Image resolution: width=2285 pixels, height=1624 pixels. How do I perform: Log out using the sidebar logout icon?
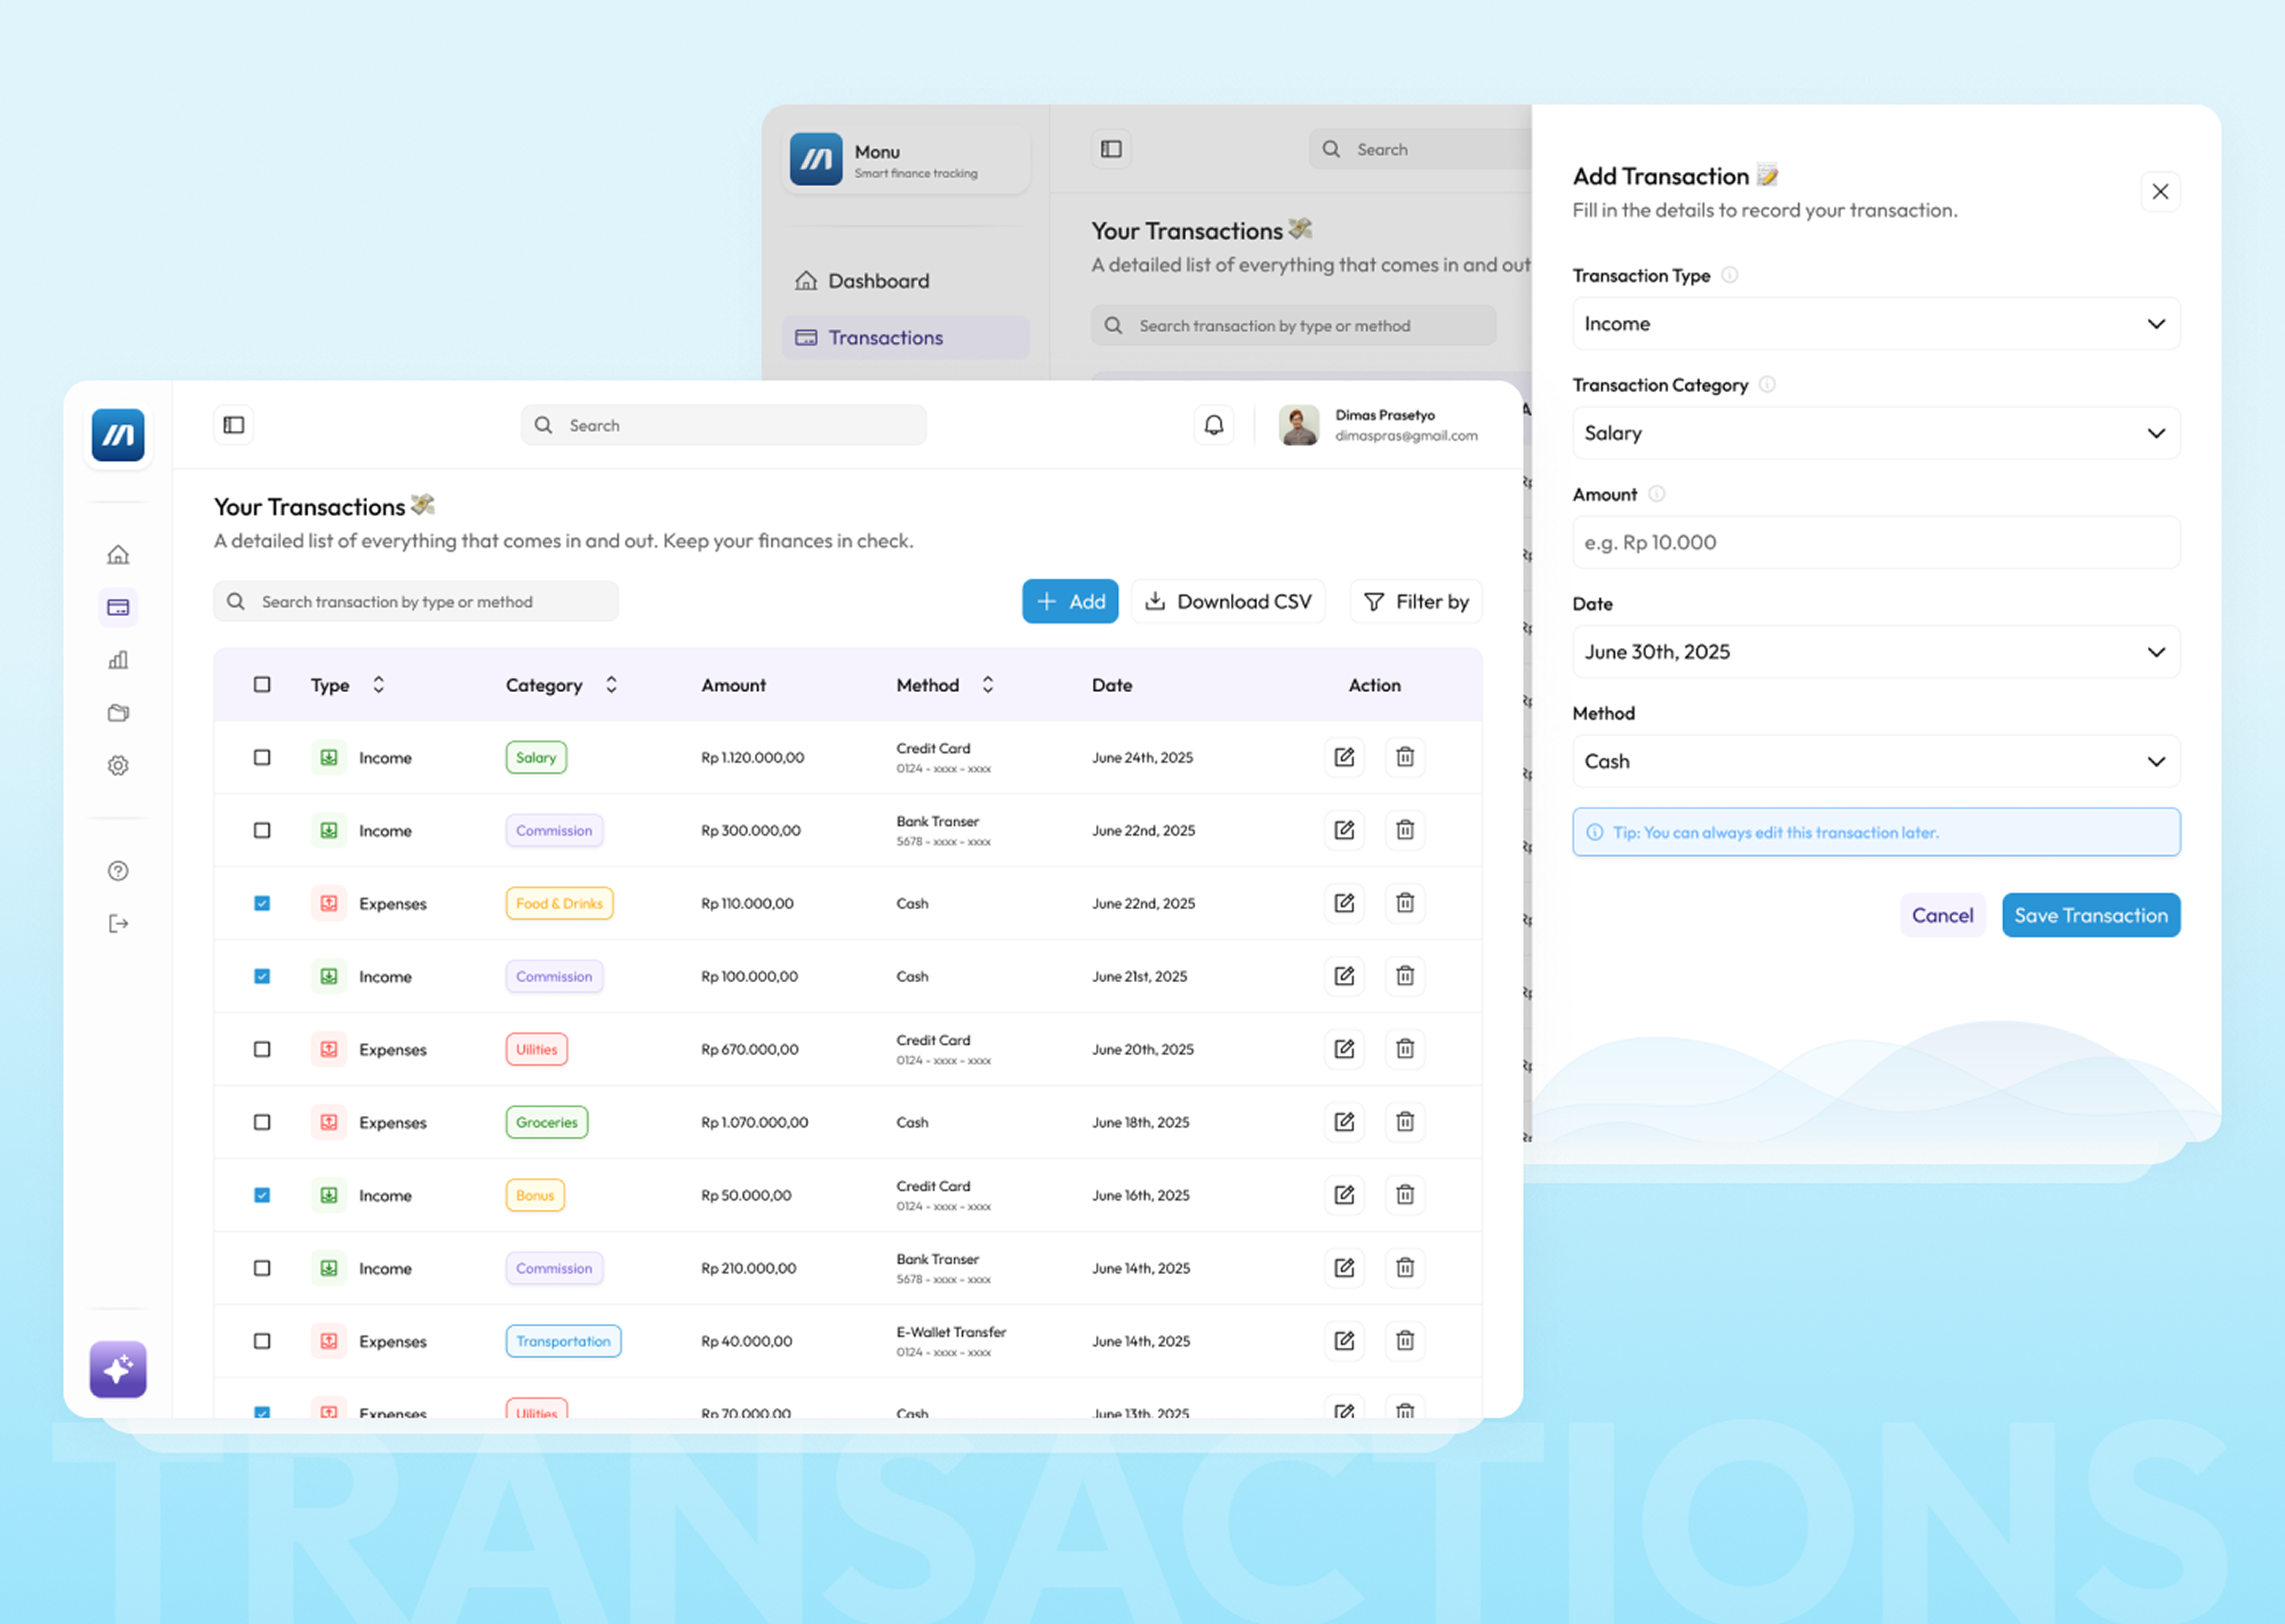pyautogui.click(x=118, y=922)
